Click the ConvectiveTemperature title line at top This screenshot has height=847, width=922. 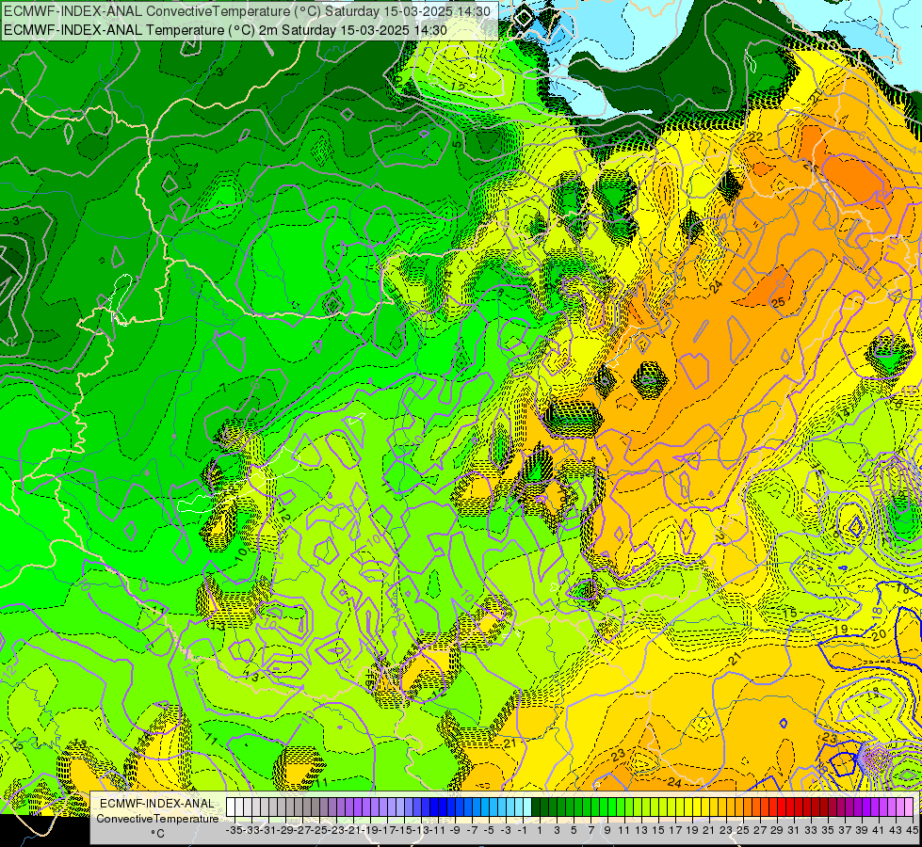[x=247, y=10]
